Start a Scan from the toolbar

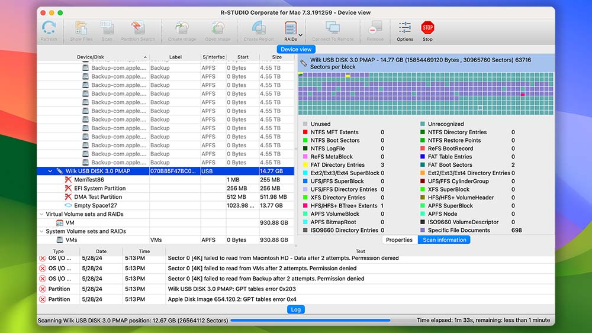[x=107, y=28]
